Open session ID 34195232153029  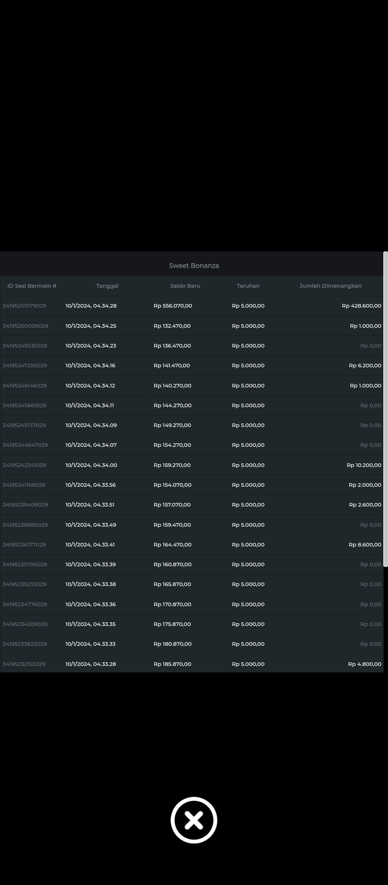click(x=24, y=664)
